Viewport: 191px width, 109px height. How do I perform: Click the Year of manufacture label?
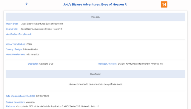16,44
